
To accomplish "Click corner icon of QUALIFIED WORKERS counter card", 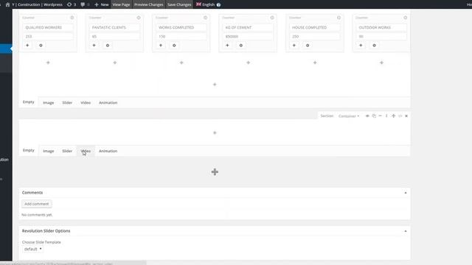I will (72, 18).
